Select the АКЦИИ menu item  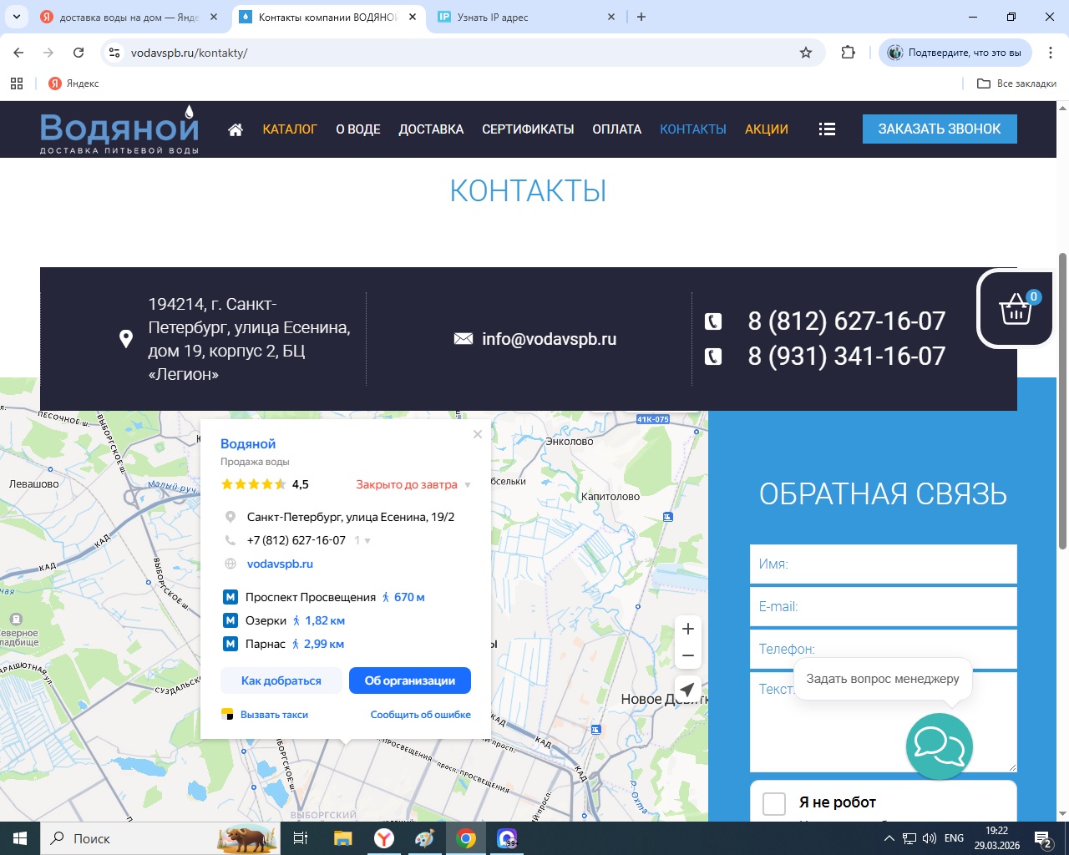pyautogui.click(x=767, y=129)
